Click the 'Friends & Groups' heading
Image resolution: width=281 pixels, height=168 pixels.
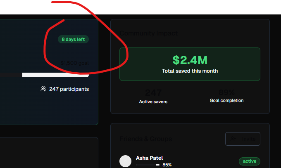(146, 139)
